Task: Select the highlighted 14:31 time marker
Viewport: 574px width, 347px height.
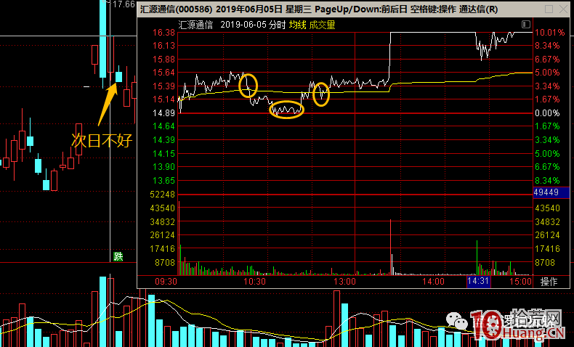Action: tap(479, 281)
